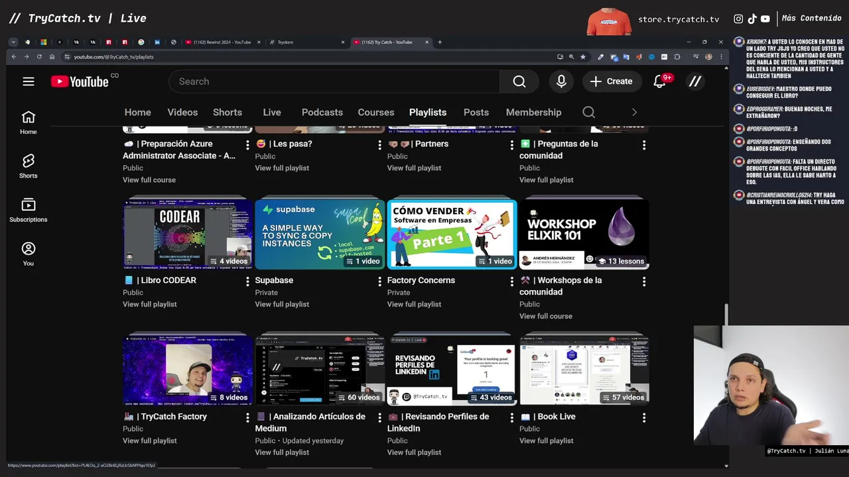Reload the page with the refresh icon
This screenshot has height=477, width=849.
point(39,57)
